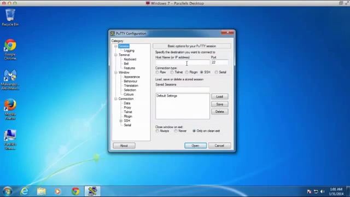
Task: Open the Connection category
Action: [x=126, y=99]
